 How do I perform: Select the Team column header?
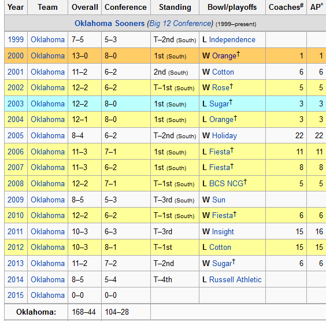pos(47,8)
